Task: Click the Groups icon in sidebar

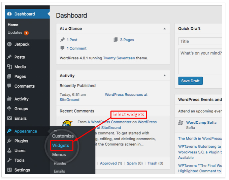Action: (x=9, y=109)
